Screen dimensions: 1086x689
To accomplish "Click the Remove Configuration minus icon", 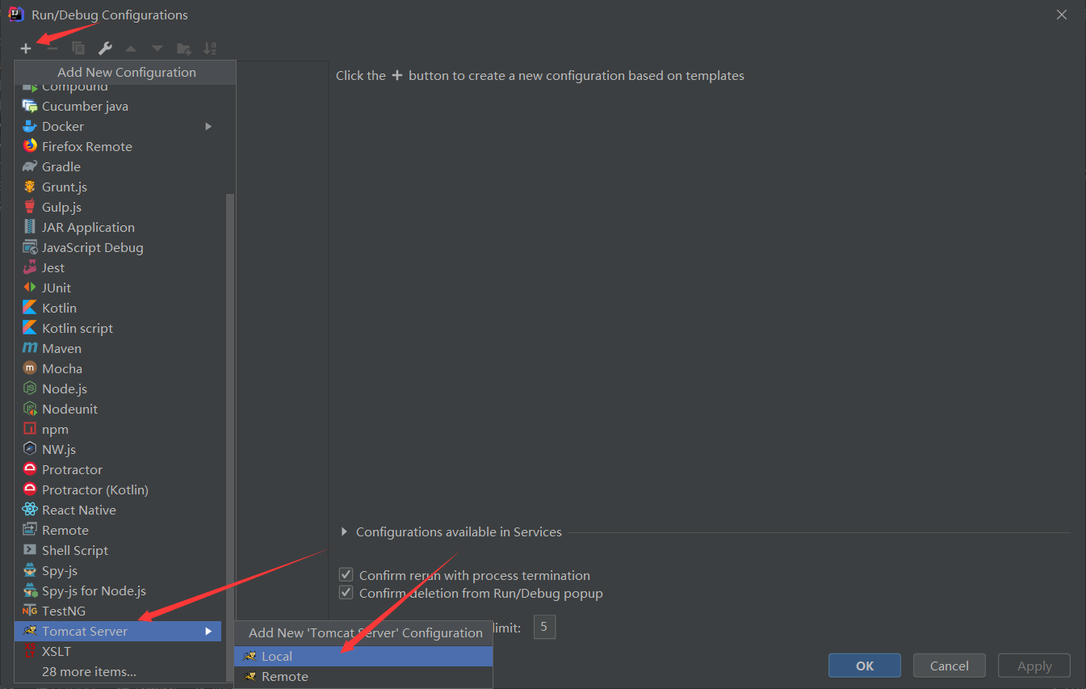I will (52, 48).
